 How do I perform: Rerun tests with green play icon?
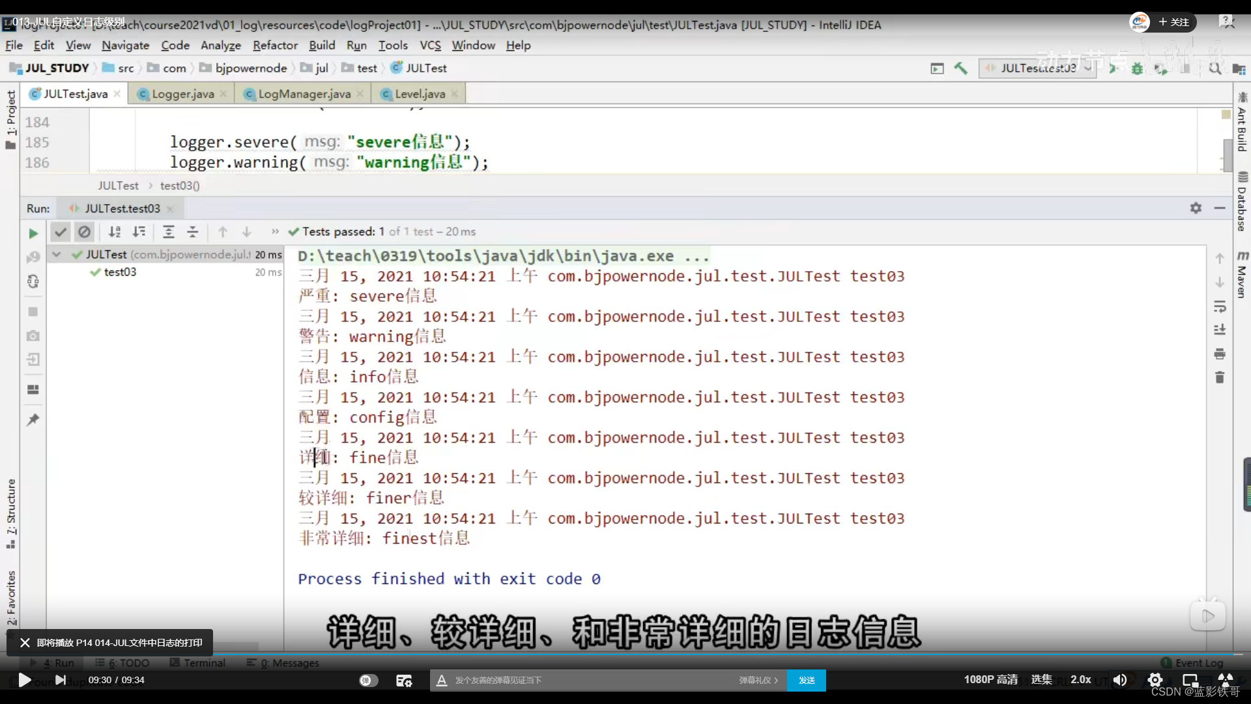coord(33,233)
